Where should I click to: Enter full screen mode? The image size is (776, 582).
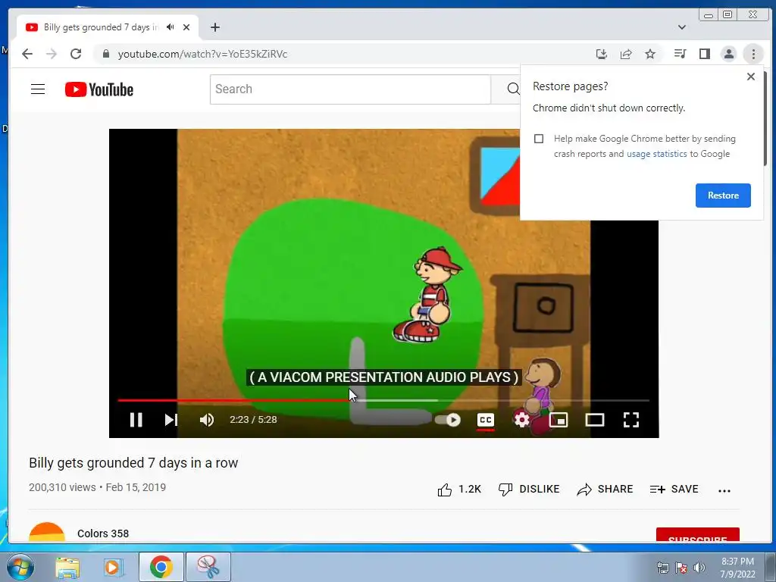pos(631,420)
